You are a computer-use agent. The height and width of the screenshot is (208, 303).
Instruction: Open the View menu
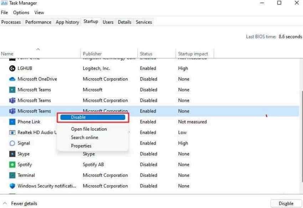coord(39,12)
